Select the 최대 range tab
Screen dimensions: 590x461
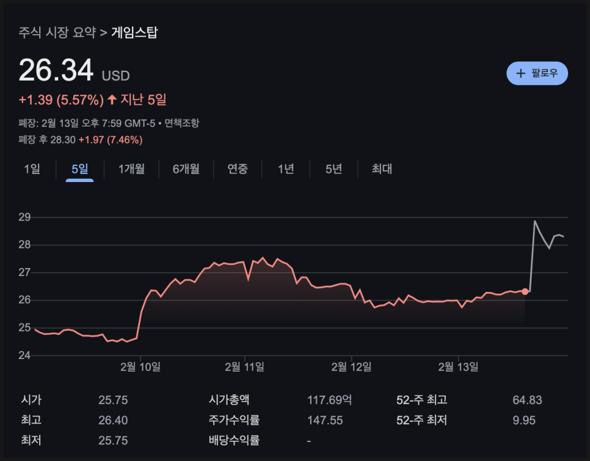tap(382, 169)
